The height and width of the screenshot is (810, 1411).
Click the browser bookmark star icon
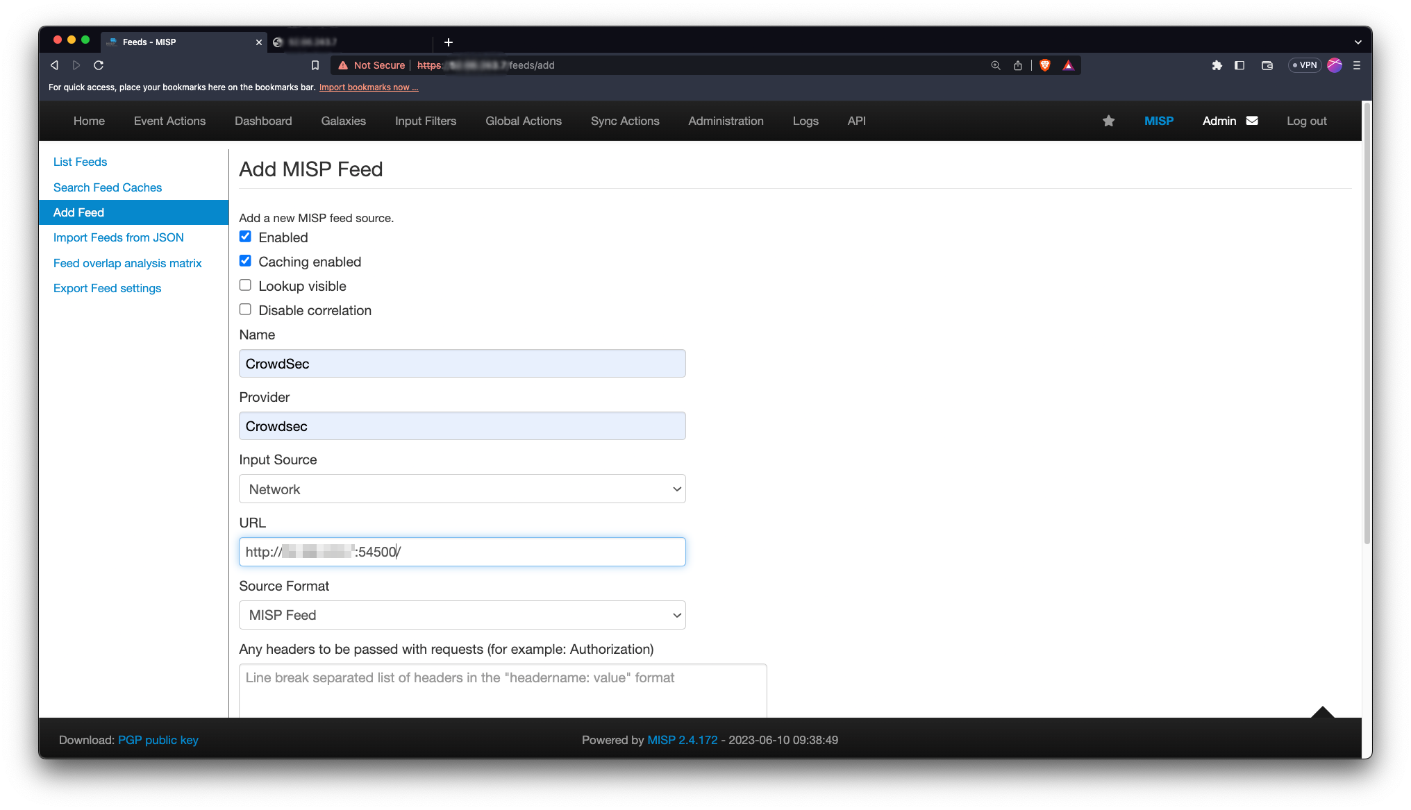click(x=315, y=65)
